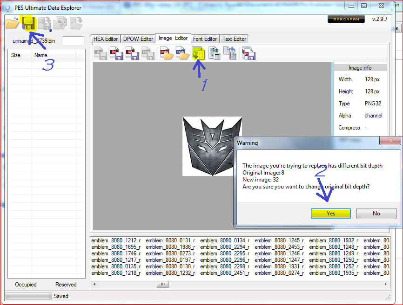
Task: Select emblem_8080_1935_r entry
Action: point(334,273)
